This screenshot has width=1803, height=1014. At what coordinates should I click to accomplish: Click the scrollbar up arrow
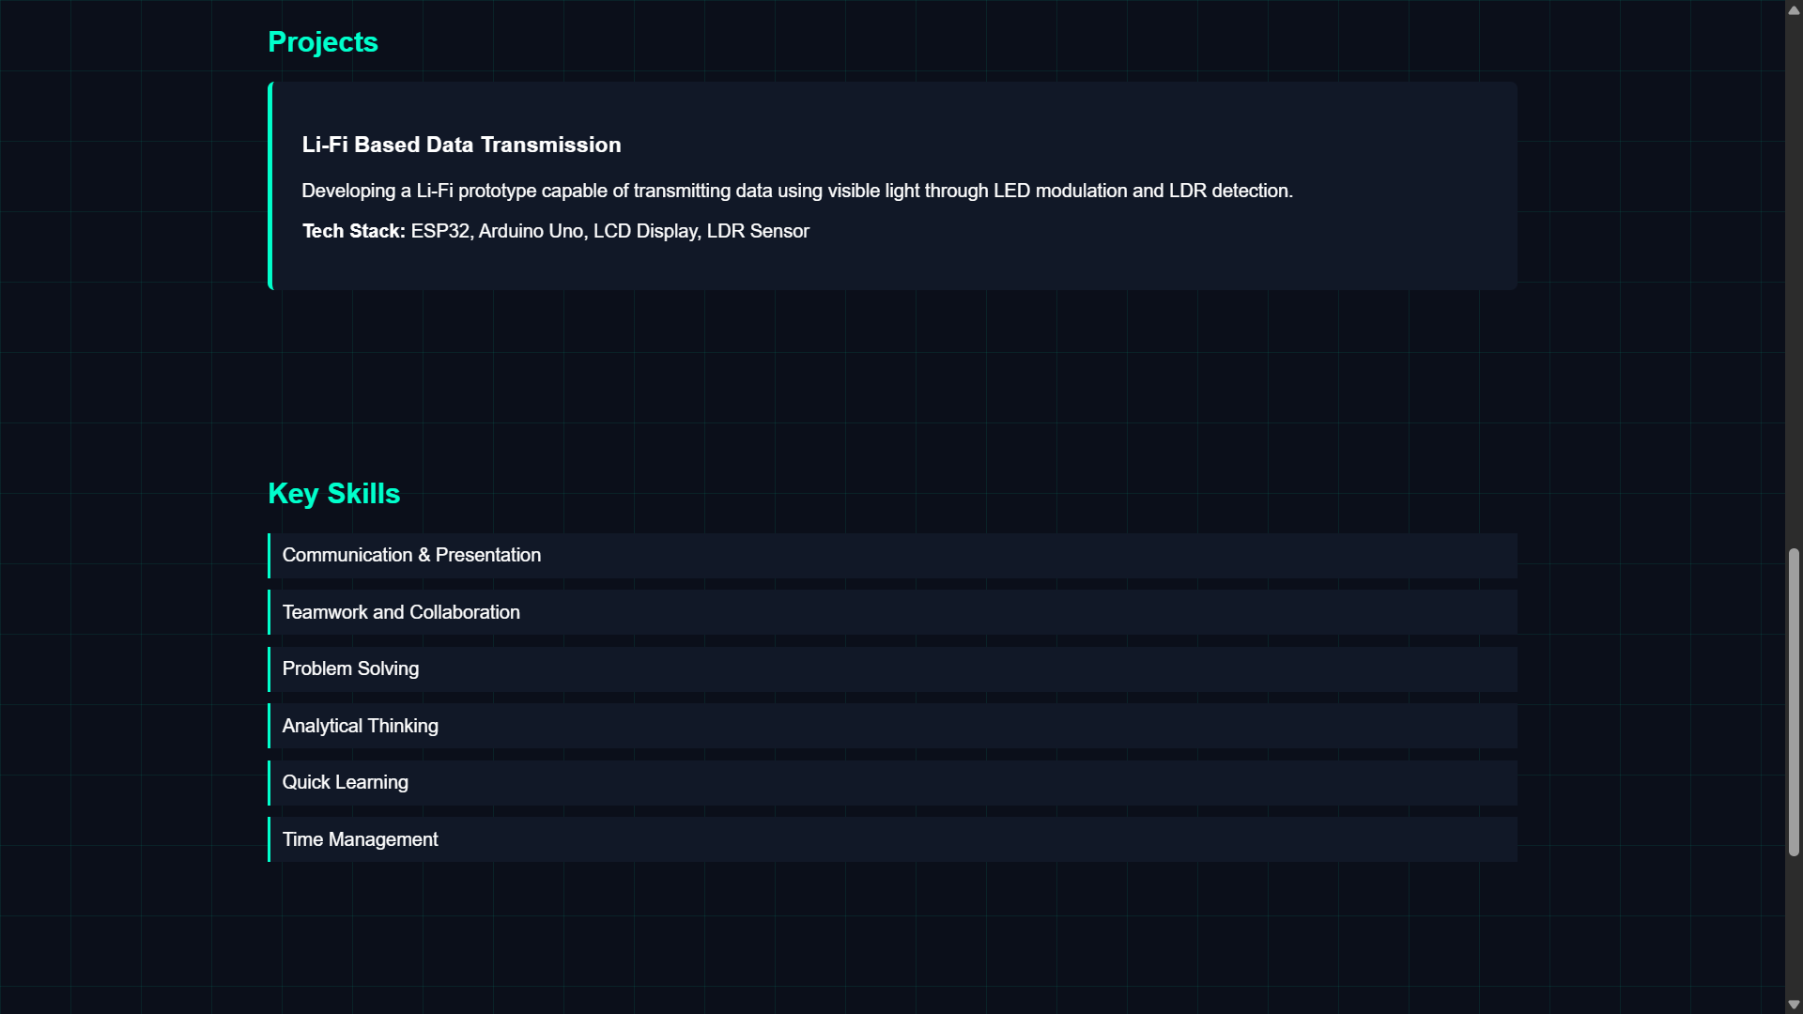(x=1794, y=9)
